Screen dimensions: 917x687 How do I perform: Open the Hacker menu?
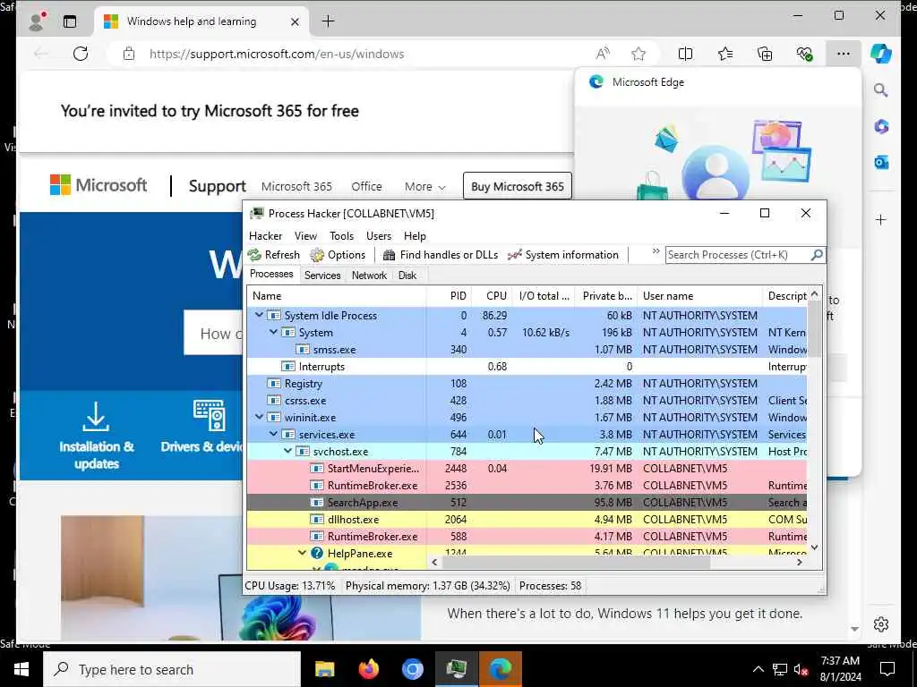tap(265, 236)
